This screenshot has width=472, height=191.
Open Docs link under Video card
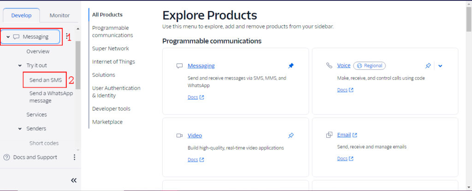195,159
